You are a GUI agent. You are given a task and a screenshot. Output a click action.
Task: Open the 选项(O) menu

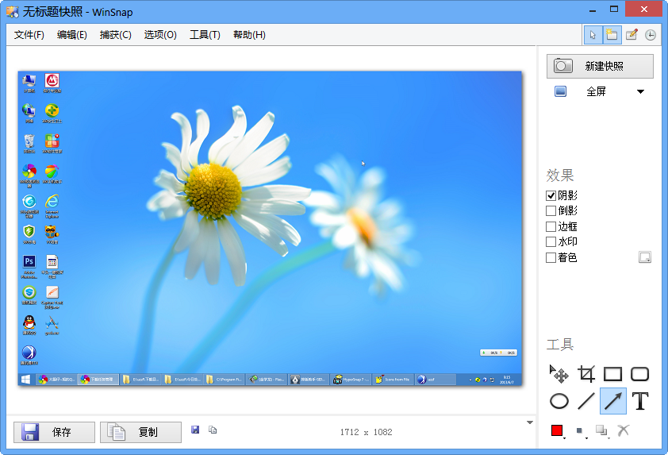(160, 35)
